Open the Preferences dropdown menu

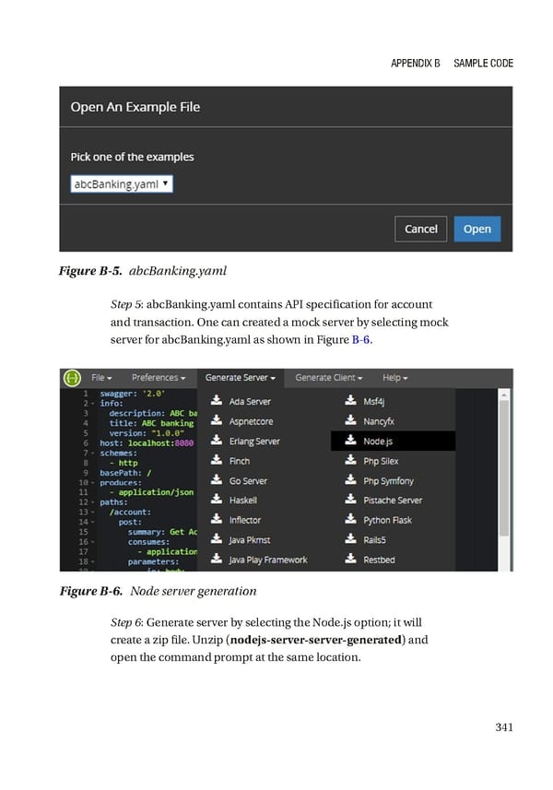159,377
